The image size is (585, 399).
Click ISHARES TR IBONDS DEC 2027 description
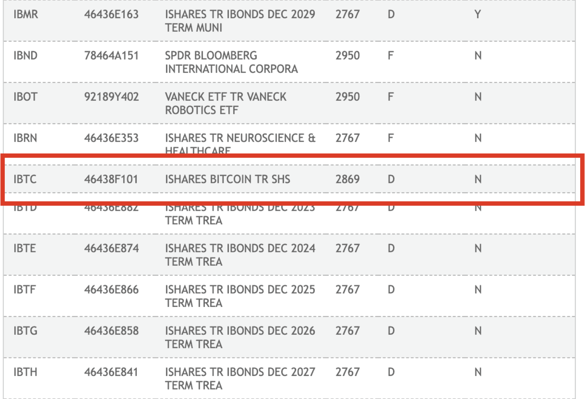240,379
